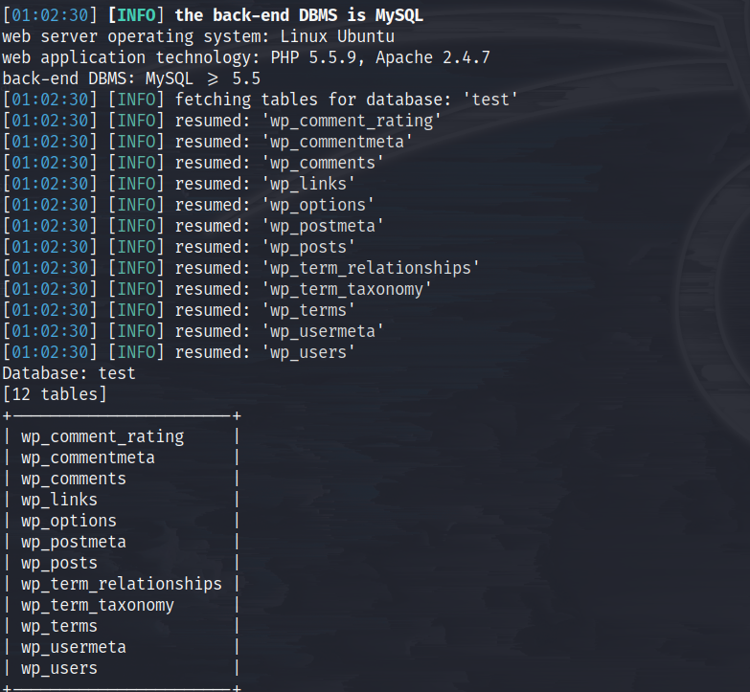Image resolution: width=750 pixels, height=692 pixels.
Task: Click the log line resumed 'wp_comments'
Action: coord(193,163)
